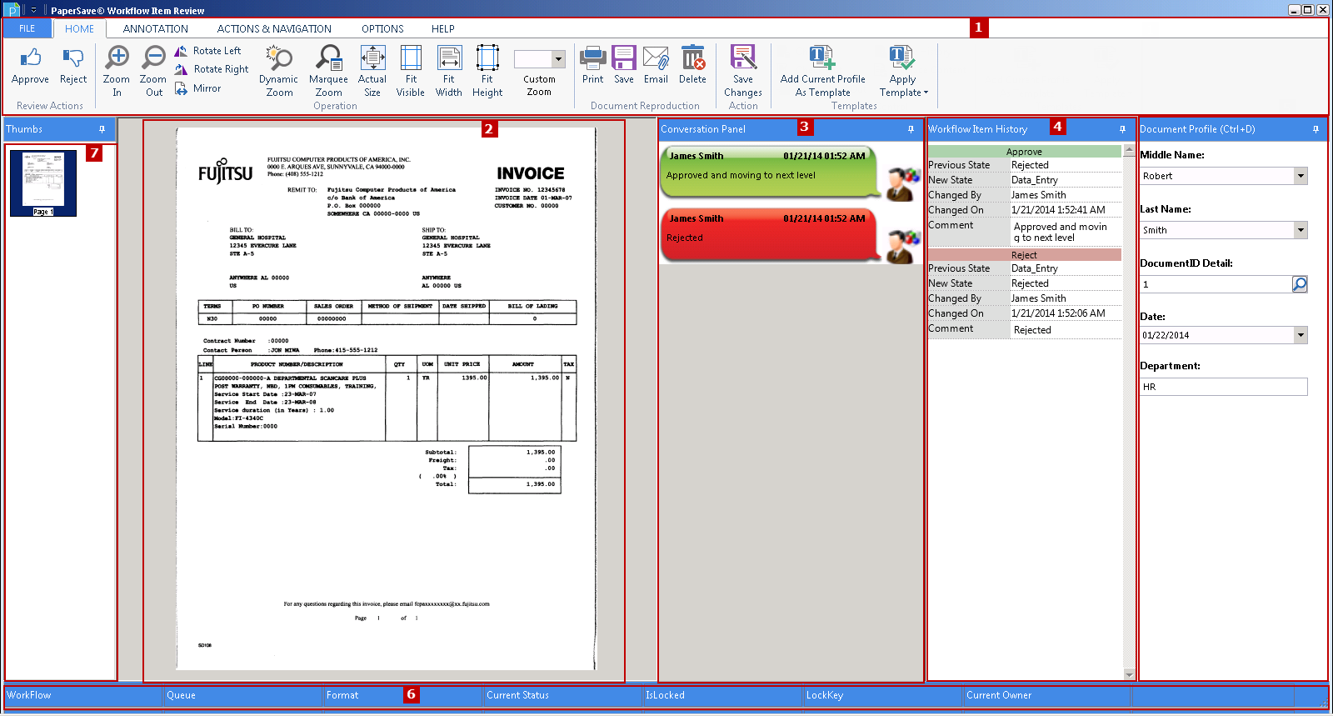Switch to the ANNOTATION tab

(156, 28)
